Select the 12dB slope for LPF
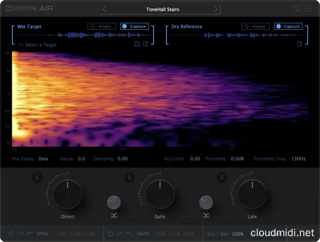This screenshot has width=320, height=242. click(x=174, y=234)
